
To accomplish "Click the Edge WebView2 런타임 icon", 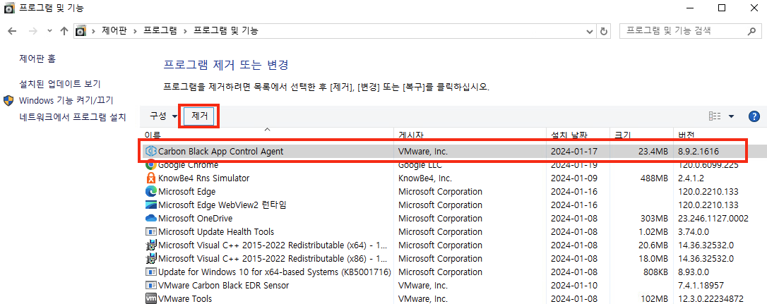I will click(151, 205).
